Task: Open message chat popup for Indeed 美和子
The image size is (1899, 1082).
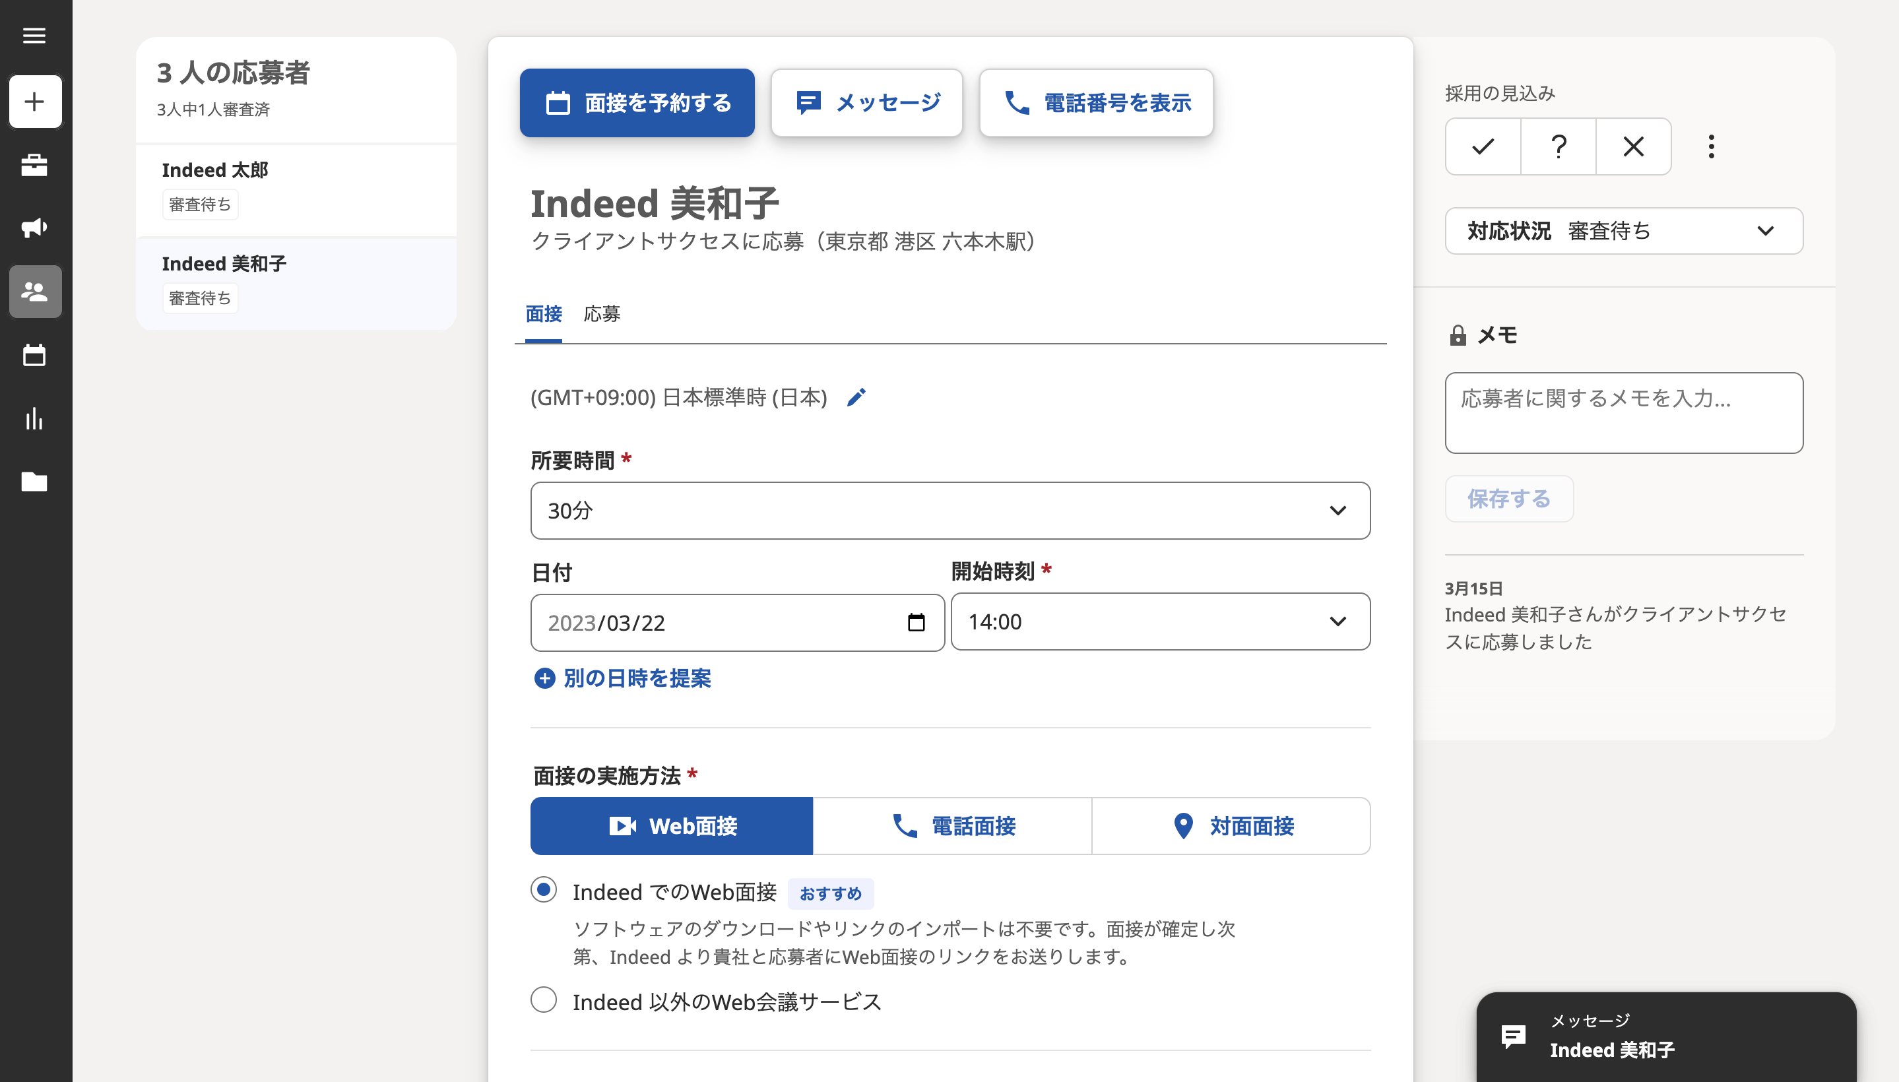Action: tap(1665, 1036)
